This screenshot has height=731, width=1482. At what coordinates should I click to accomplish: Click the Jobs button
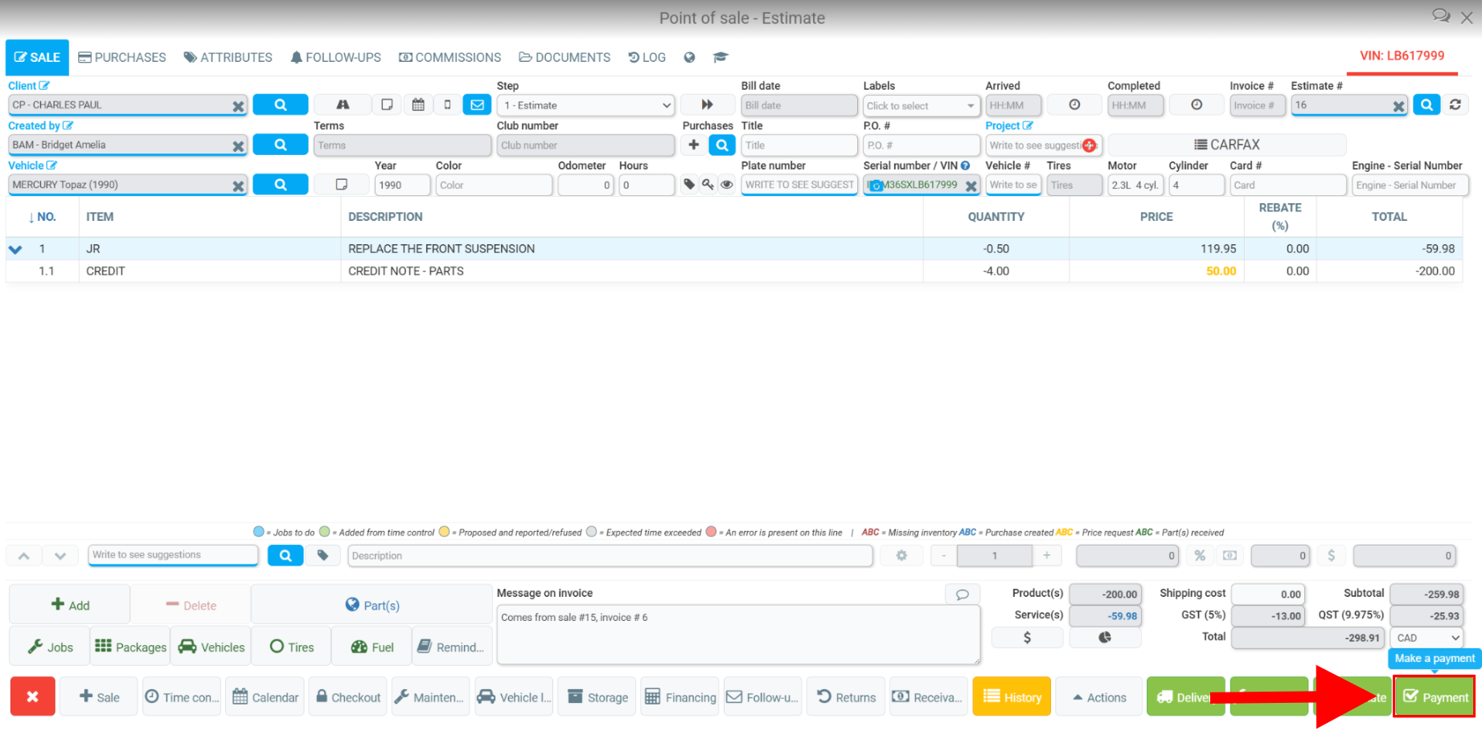tap(50, 647)
